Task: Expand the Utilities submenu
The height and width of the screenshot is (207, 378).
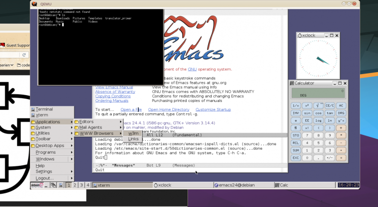Action: coord(52,133)
